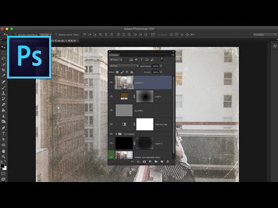Lock all attributes padlock icon

(131, 72)
